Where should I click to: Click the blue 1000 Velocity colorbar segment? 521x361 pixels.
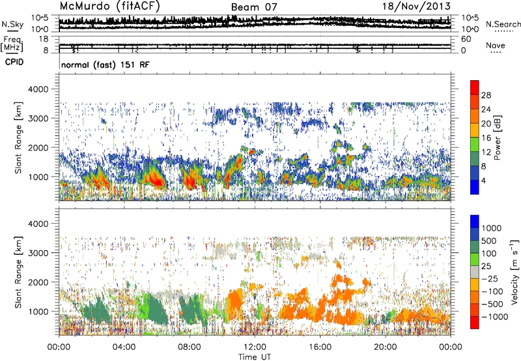click(x=475, y=222)
